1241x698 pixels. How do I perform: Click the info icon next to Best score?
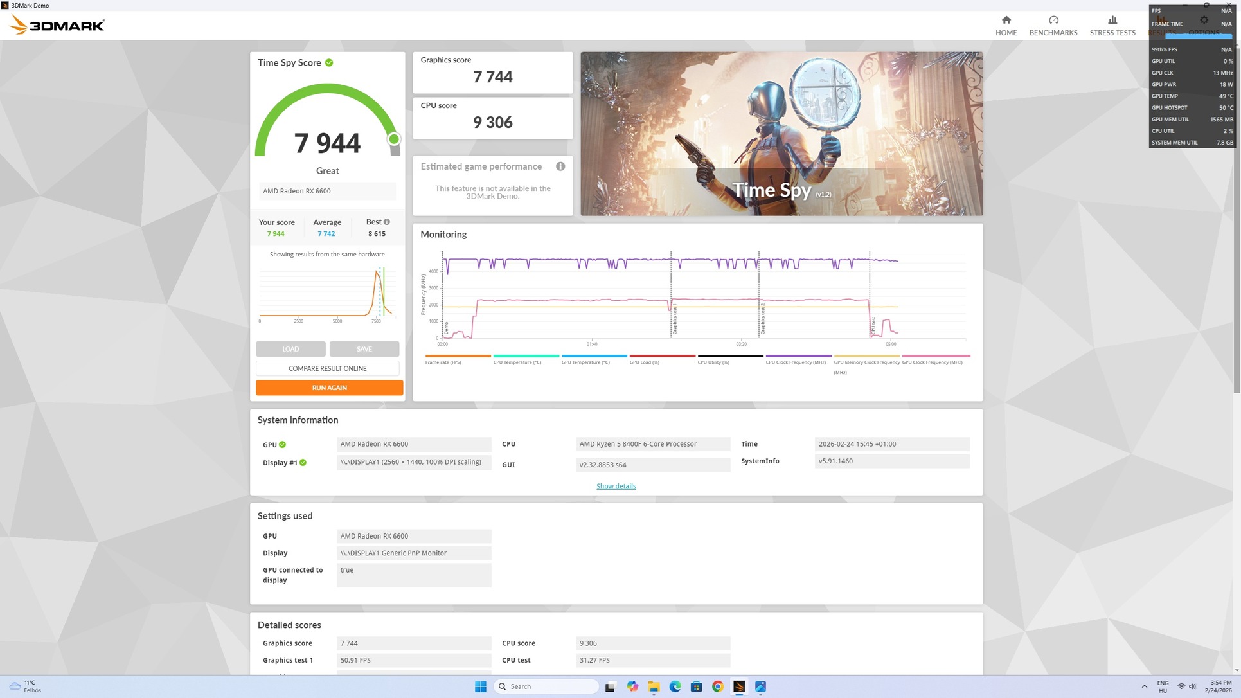(x=387, y=222)
